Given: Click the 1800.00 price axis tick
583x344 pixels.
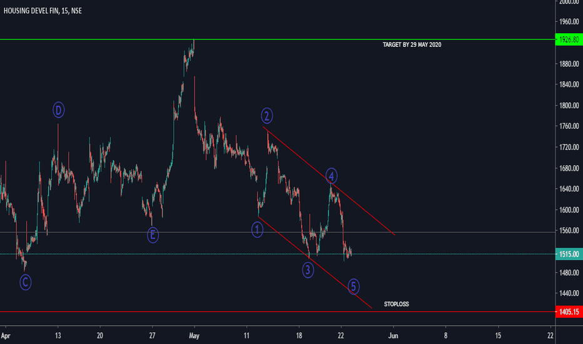Looking at the screenshot, I should 569,105.
